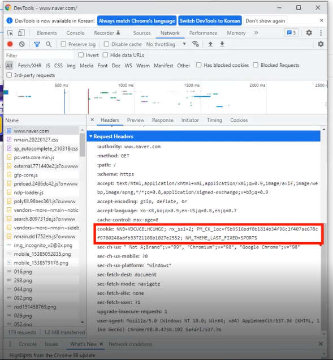Select nmain.20220127.css request
Image resolution: width=333 pixels, height=360 pixels.
click(41, 140)
